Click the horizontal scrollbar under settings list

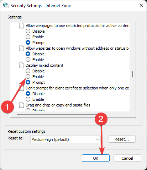point(57,114)
